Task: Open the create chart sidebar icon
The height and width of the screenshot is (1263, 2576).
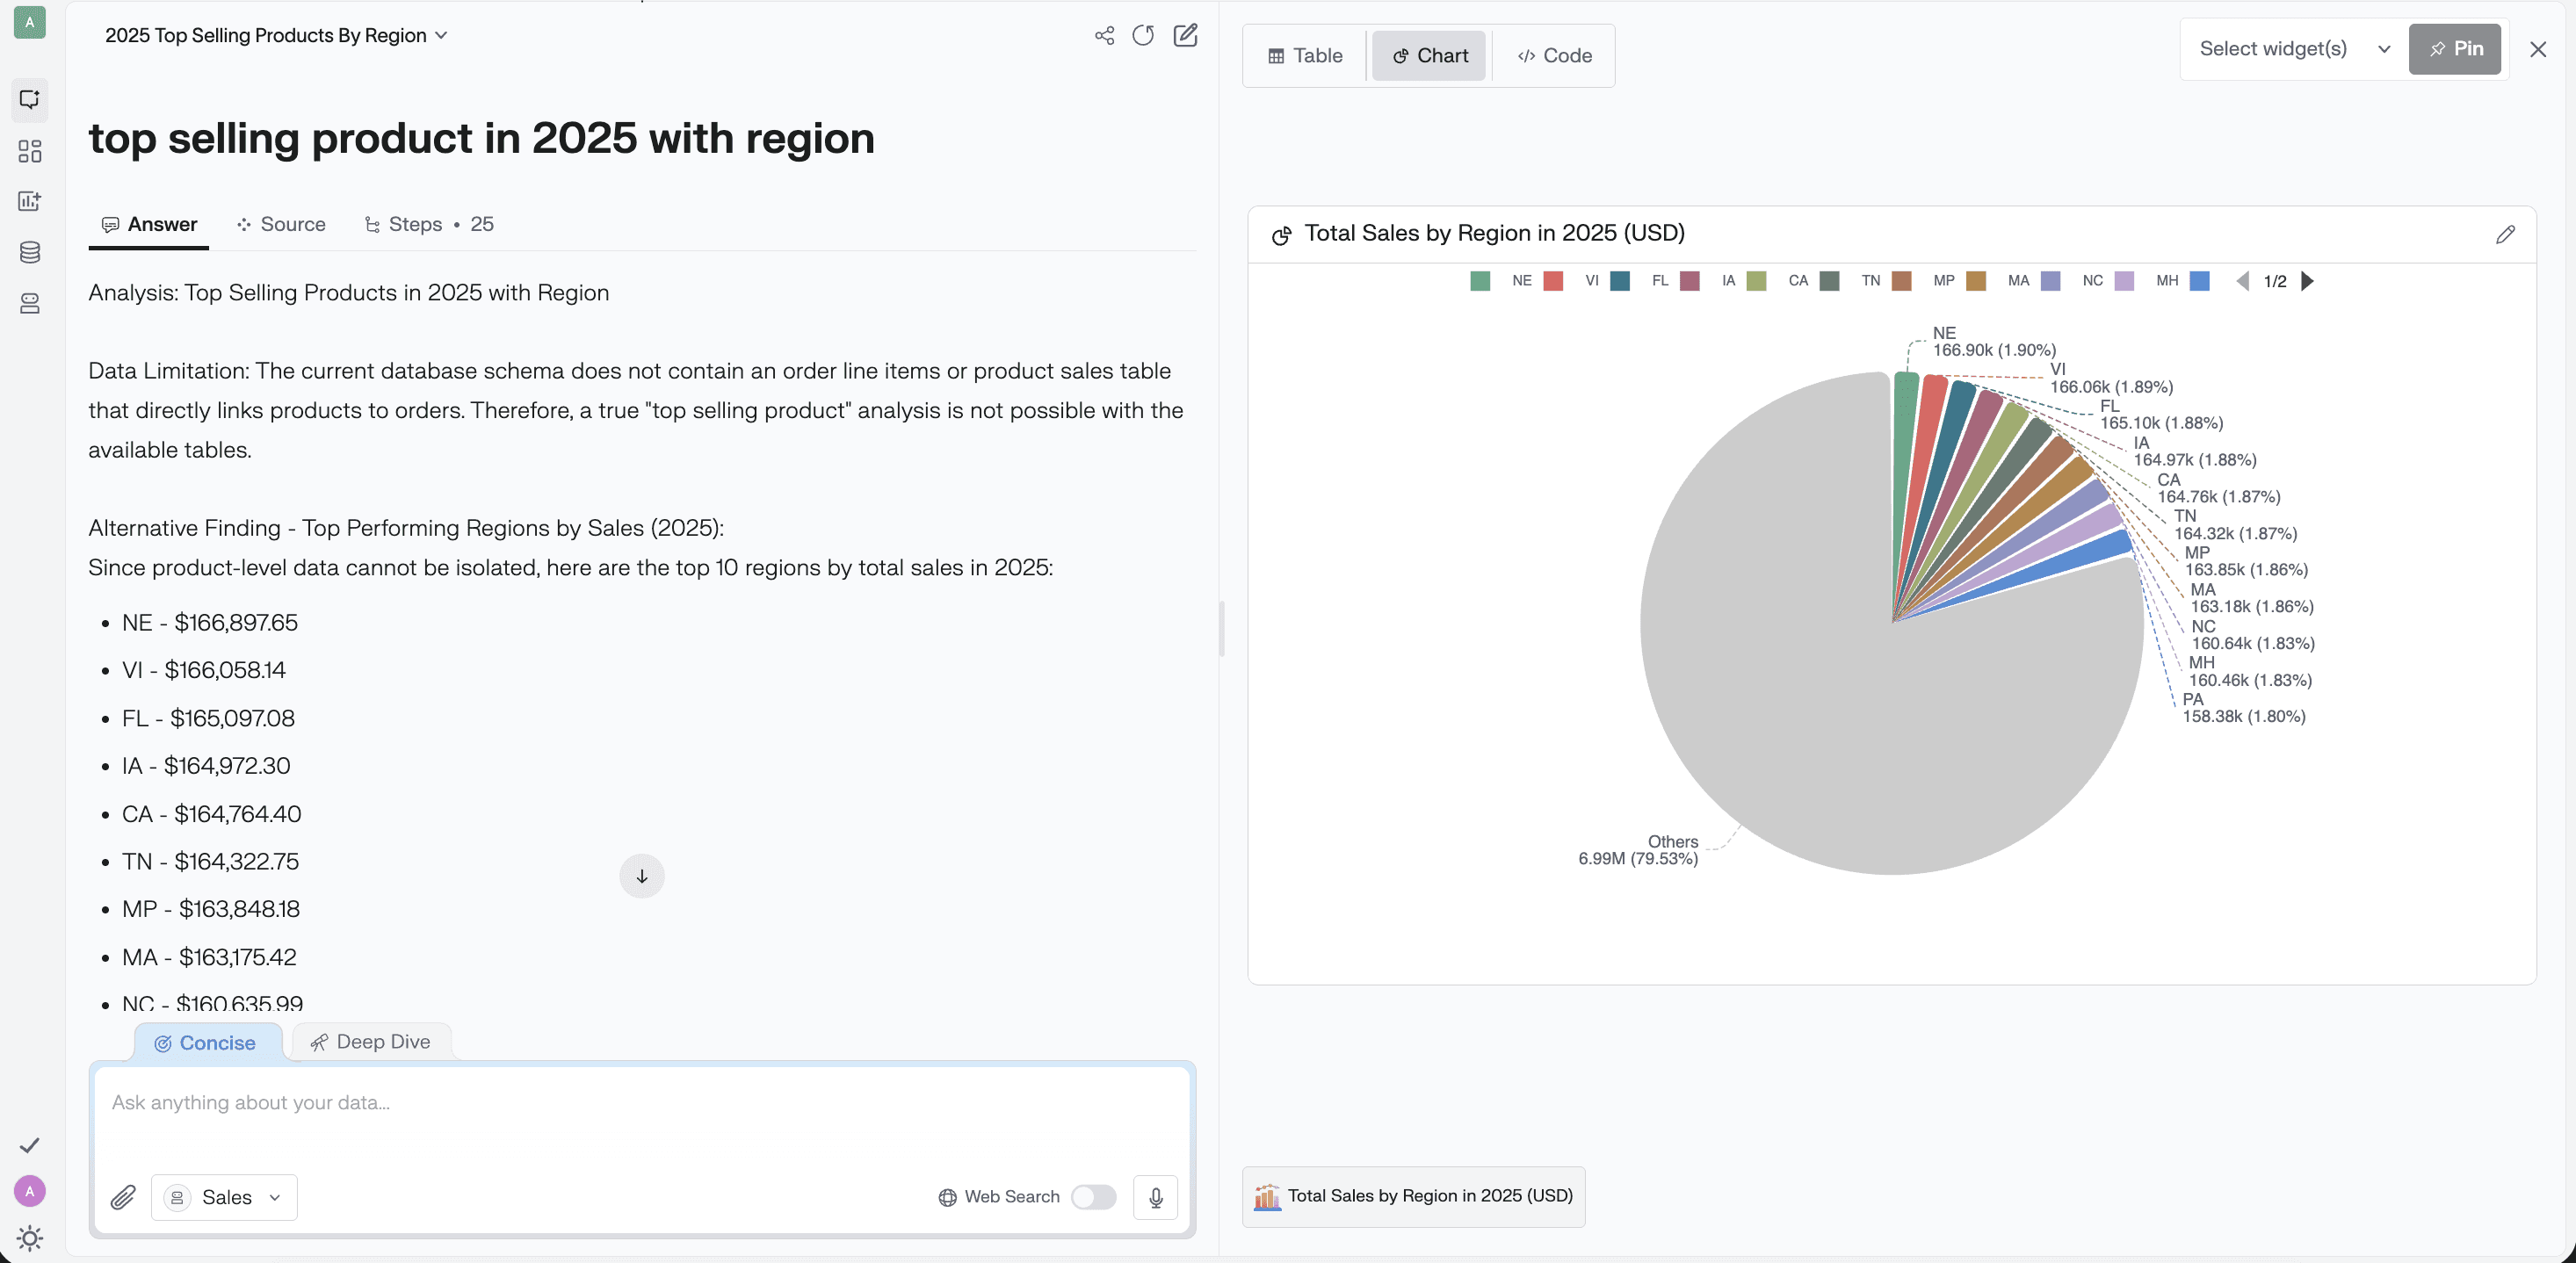Action: click(29, 201)
